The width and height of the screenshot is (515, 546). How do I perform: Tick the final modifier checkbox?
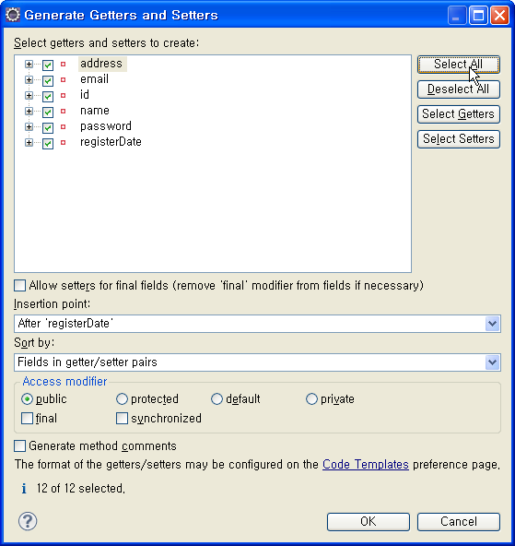(x=27, y=418)
